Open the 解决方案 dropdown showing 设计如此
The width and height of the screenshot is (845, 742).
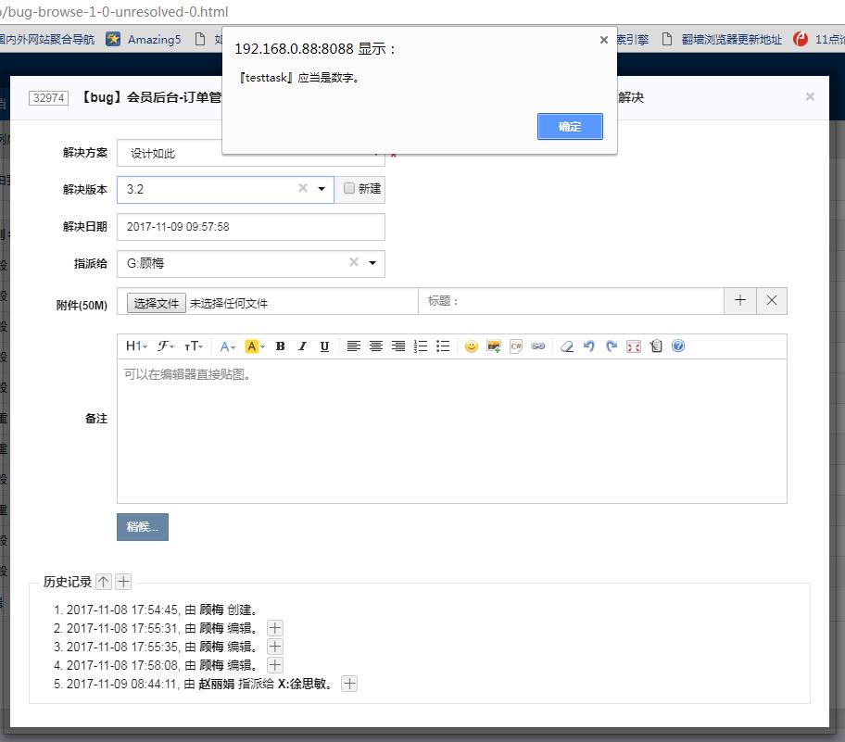pyautogui.click(x=250, y=153)
